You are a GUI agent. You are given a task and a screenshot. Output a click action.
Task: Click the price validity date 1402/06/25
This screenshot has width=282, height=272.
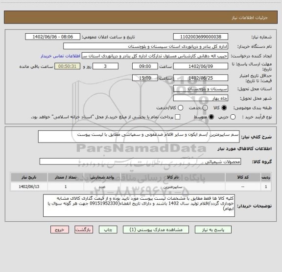pos(201,78)
